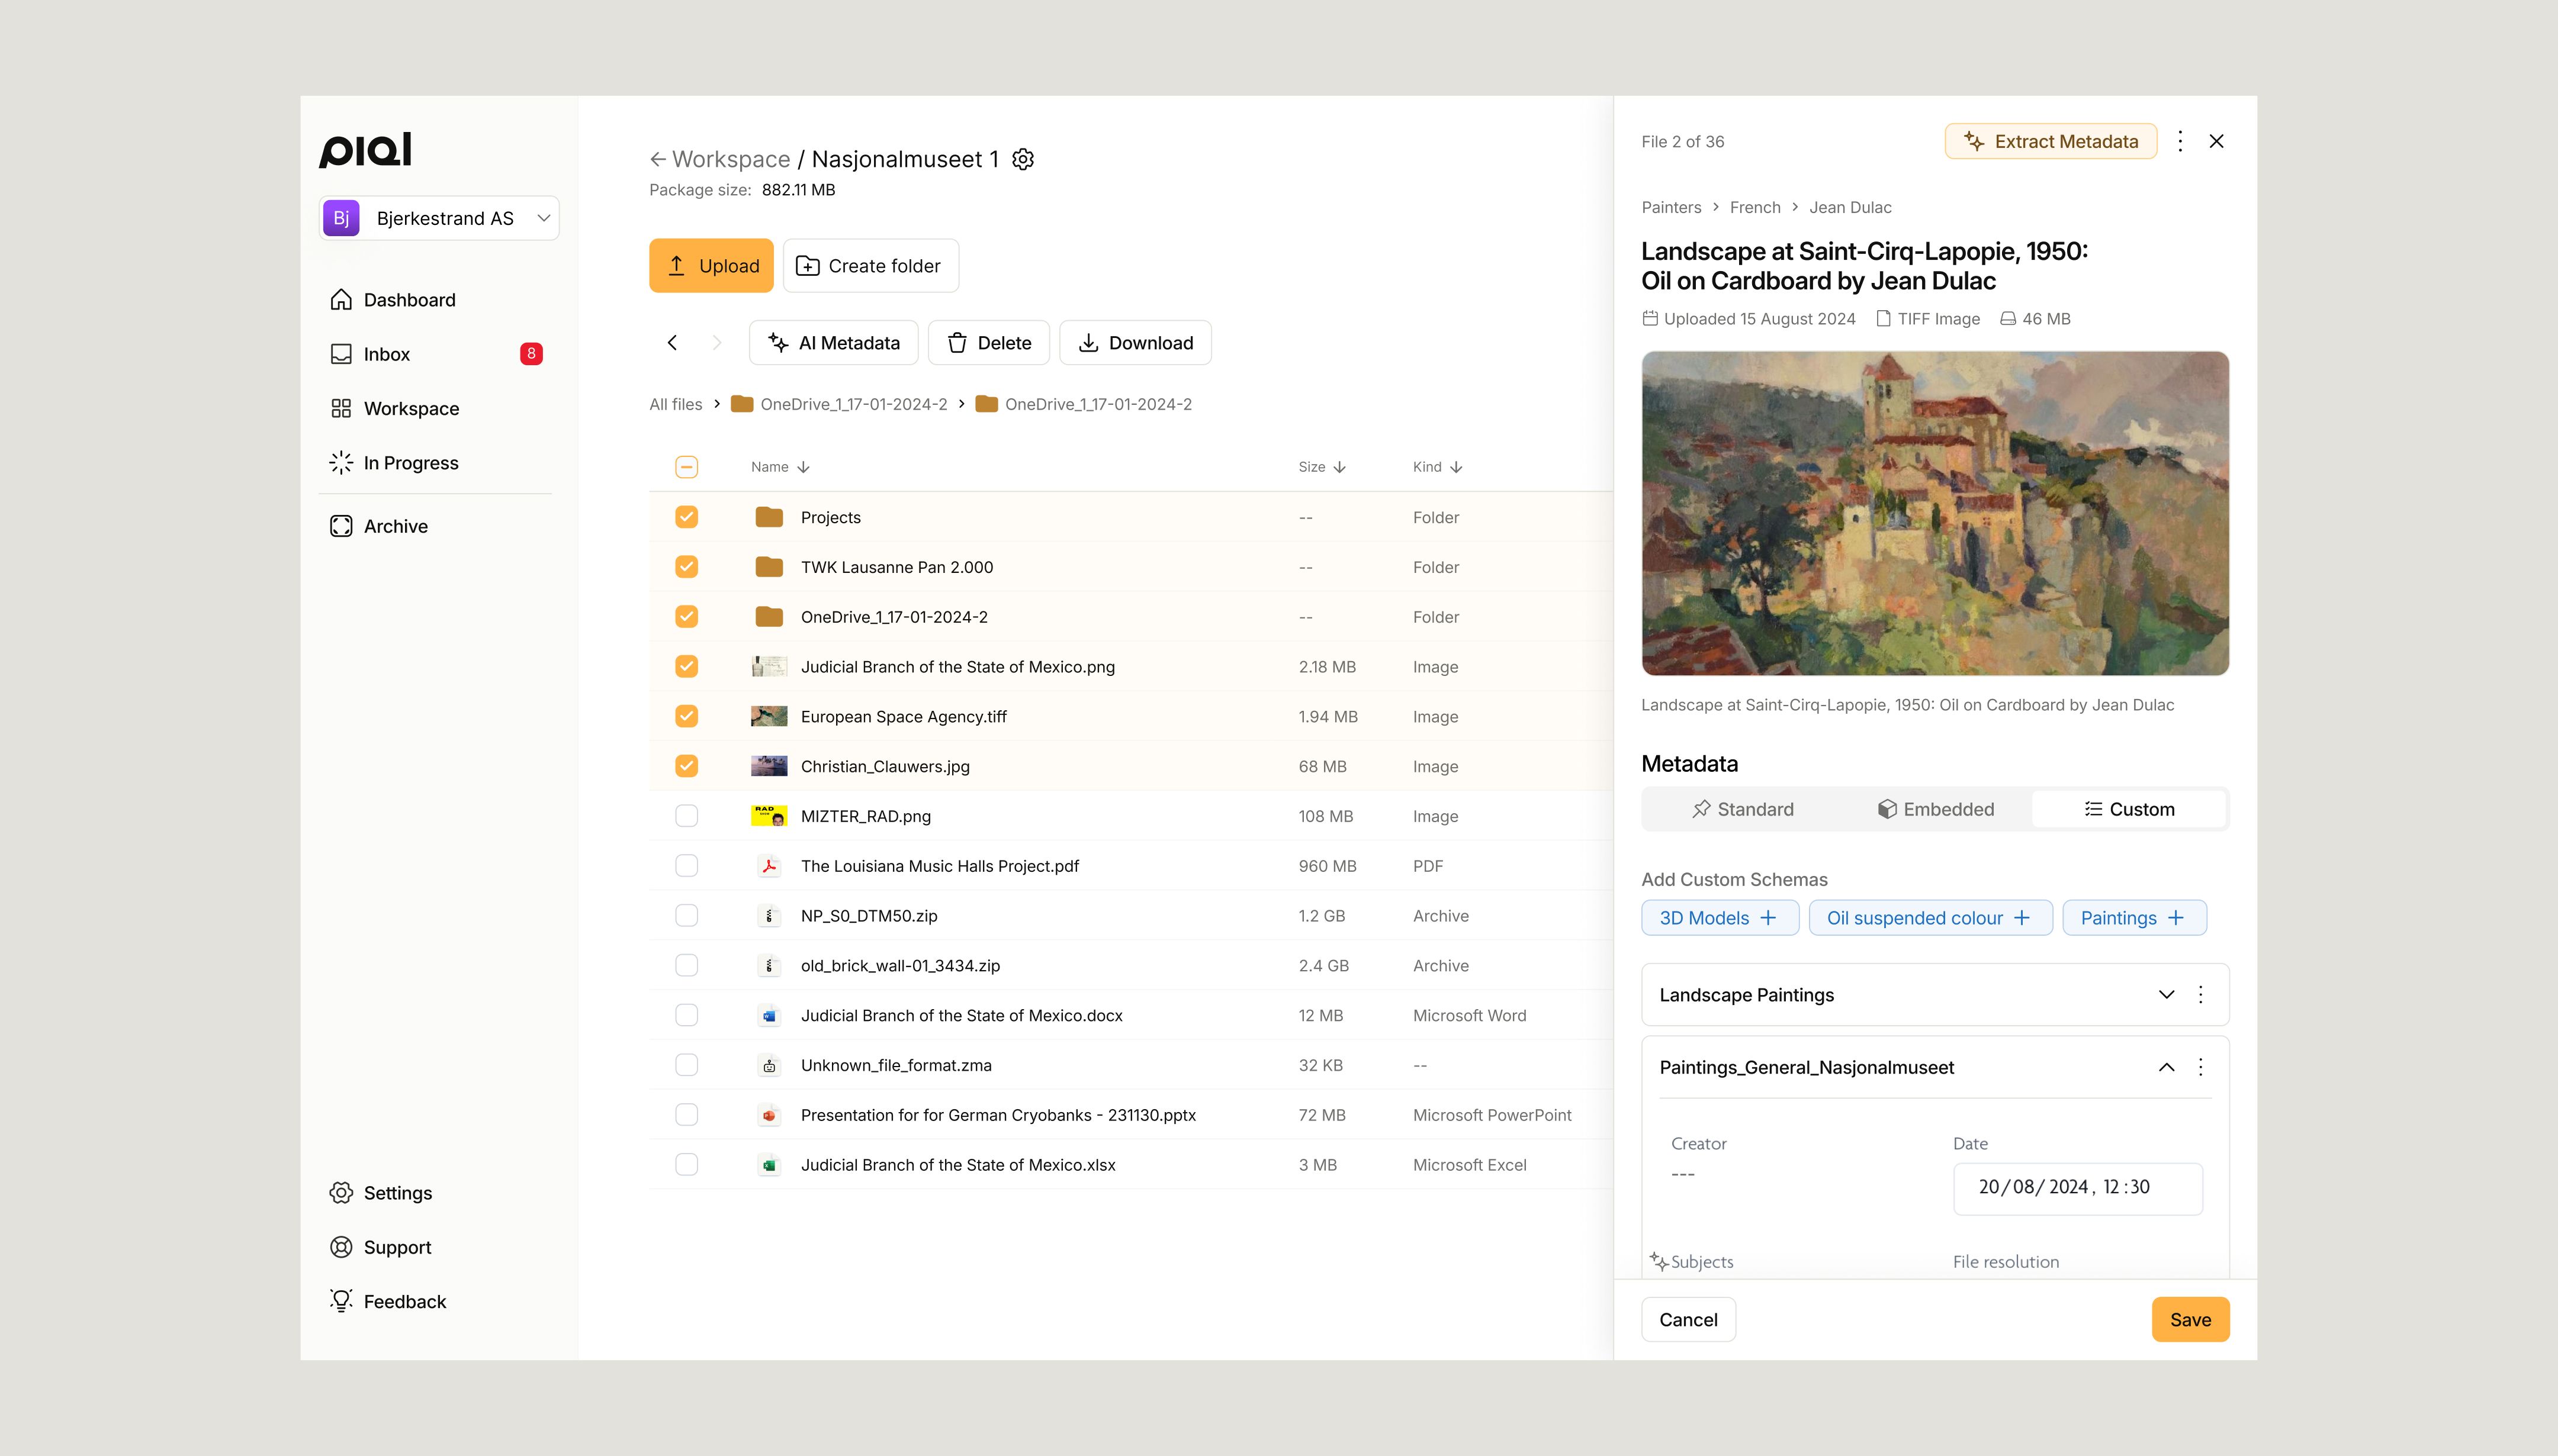Switch to the Embedded metadata tab

coord(1934,809)
